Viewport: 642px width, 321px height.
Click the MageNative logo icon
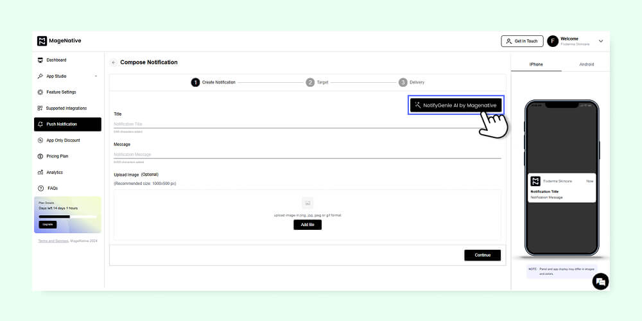(x=42, y=41)
